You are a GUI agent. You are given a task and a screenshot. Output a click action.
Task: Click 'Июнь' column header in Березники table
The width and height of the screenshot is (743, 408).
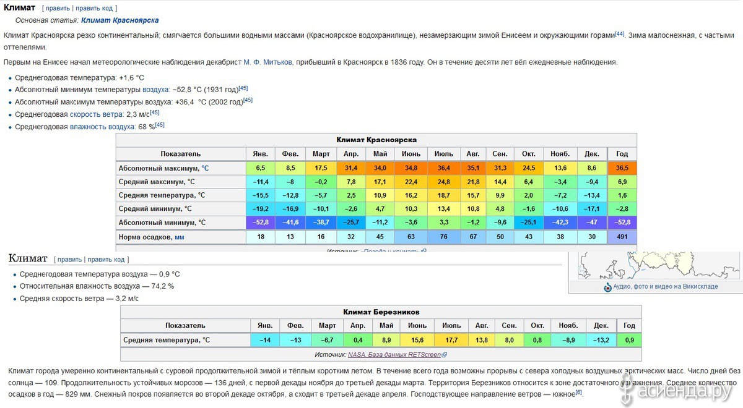pos(417,326)
